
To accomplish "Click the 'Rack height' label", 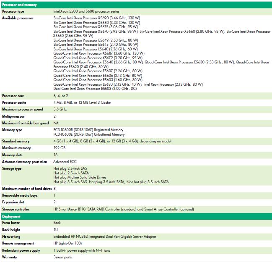I will (x=11, y=230).
